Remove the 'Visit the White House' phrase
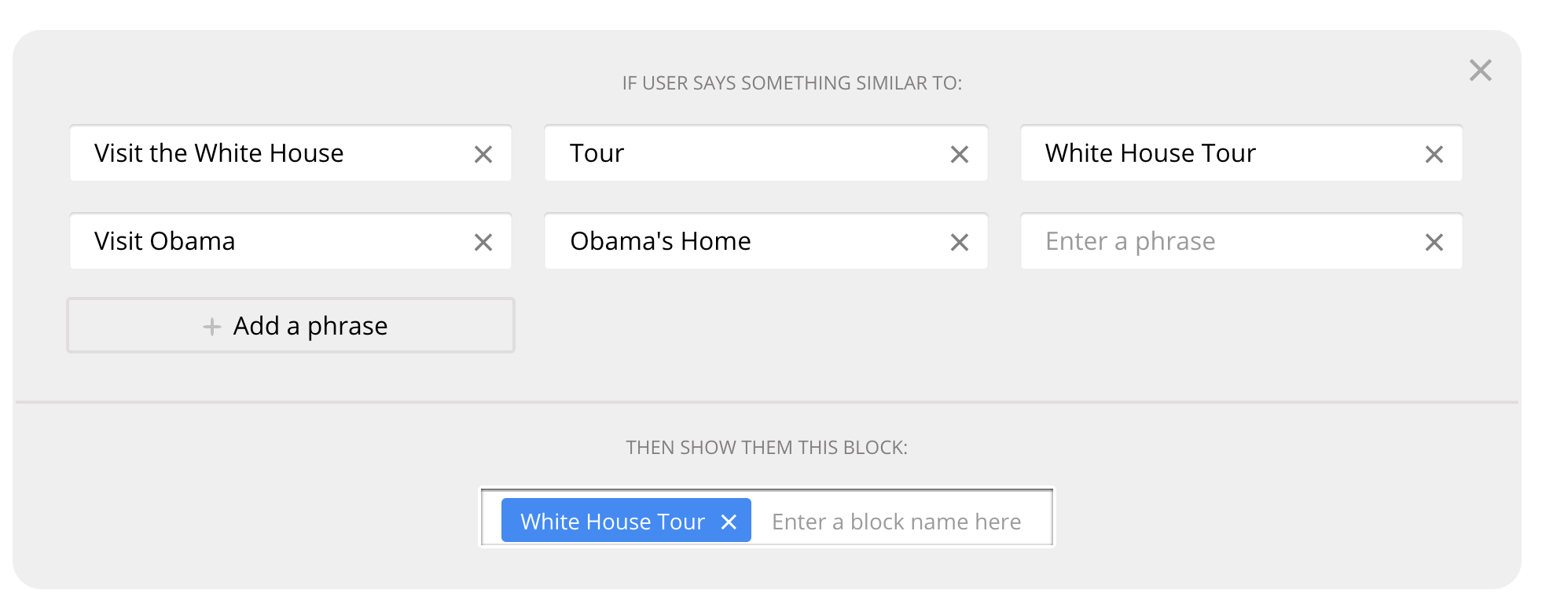Image resolution: width=1553 pixels, height=608 pixels. [483, 154]
